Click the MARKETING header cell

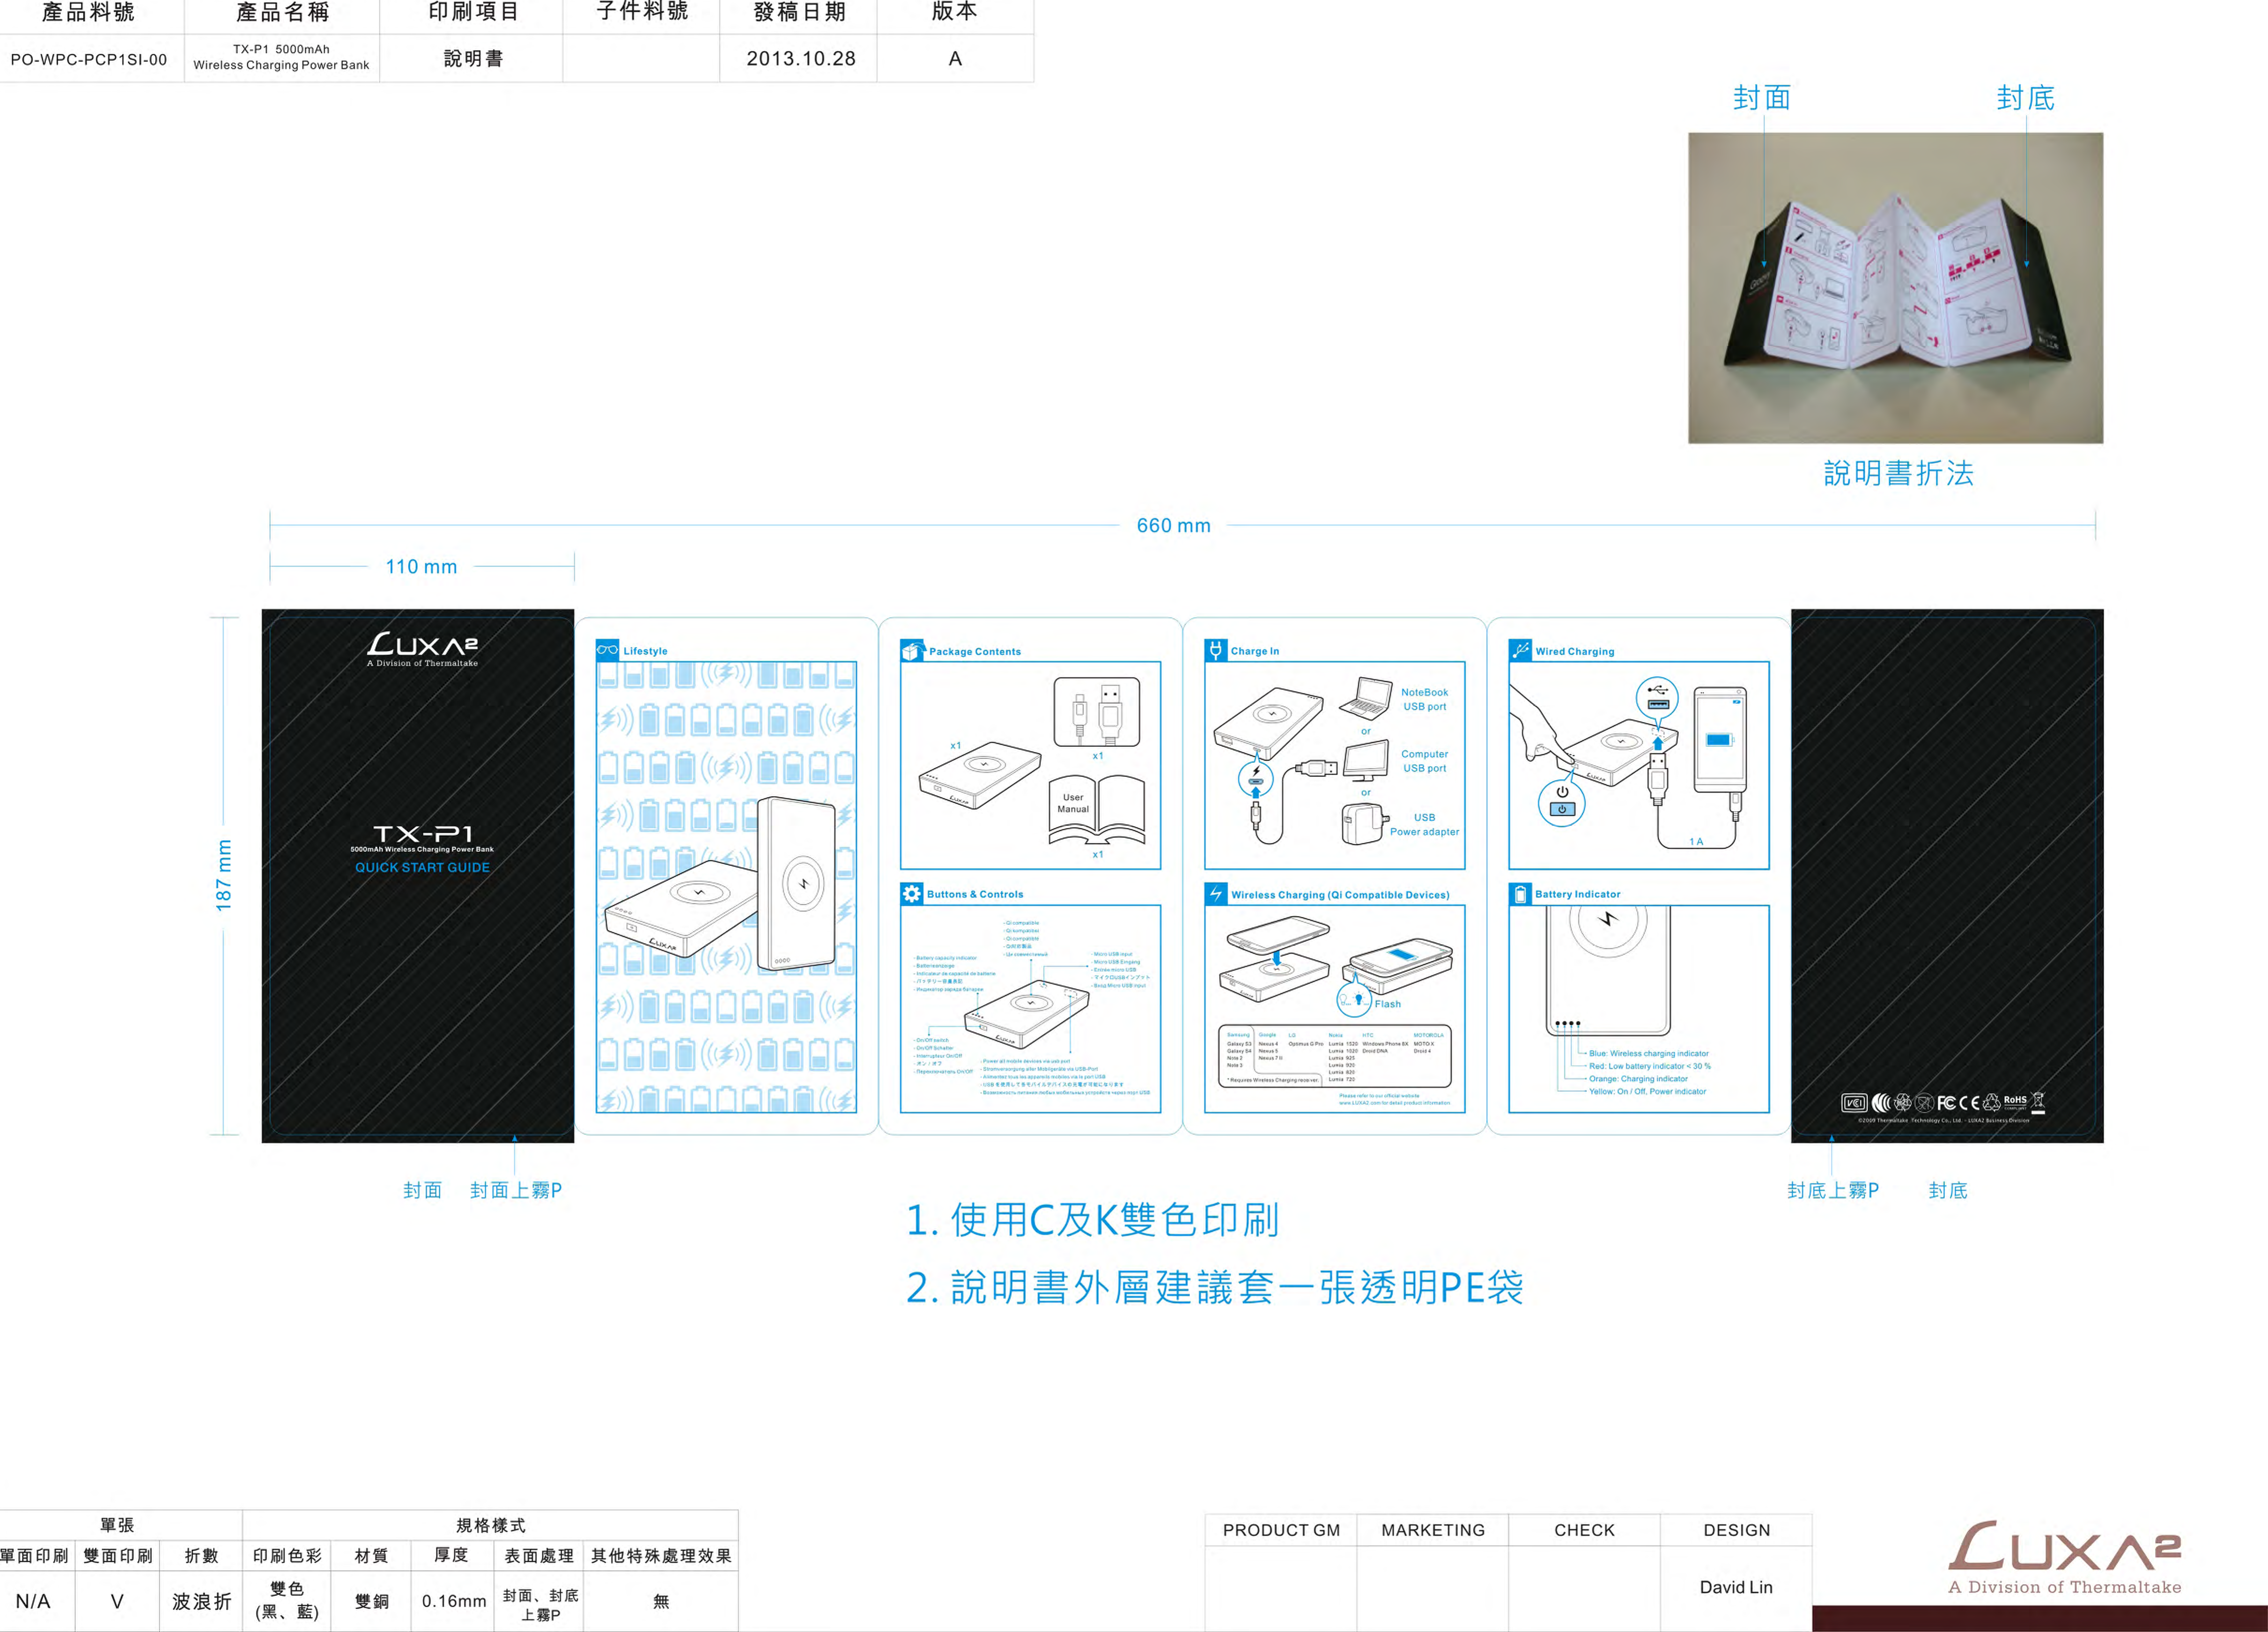click(1433, 1530)
